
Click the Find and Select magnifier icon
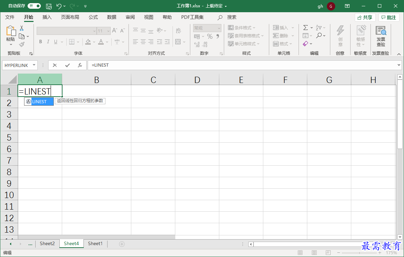(319, 36)
